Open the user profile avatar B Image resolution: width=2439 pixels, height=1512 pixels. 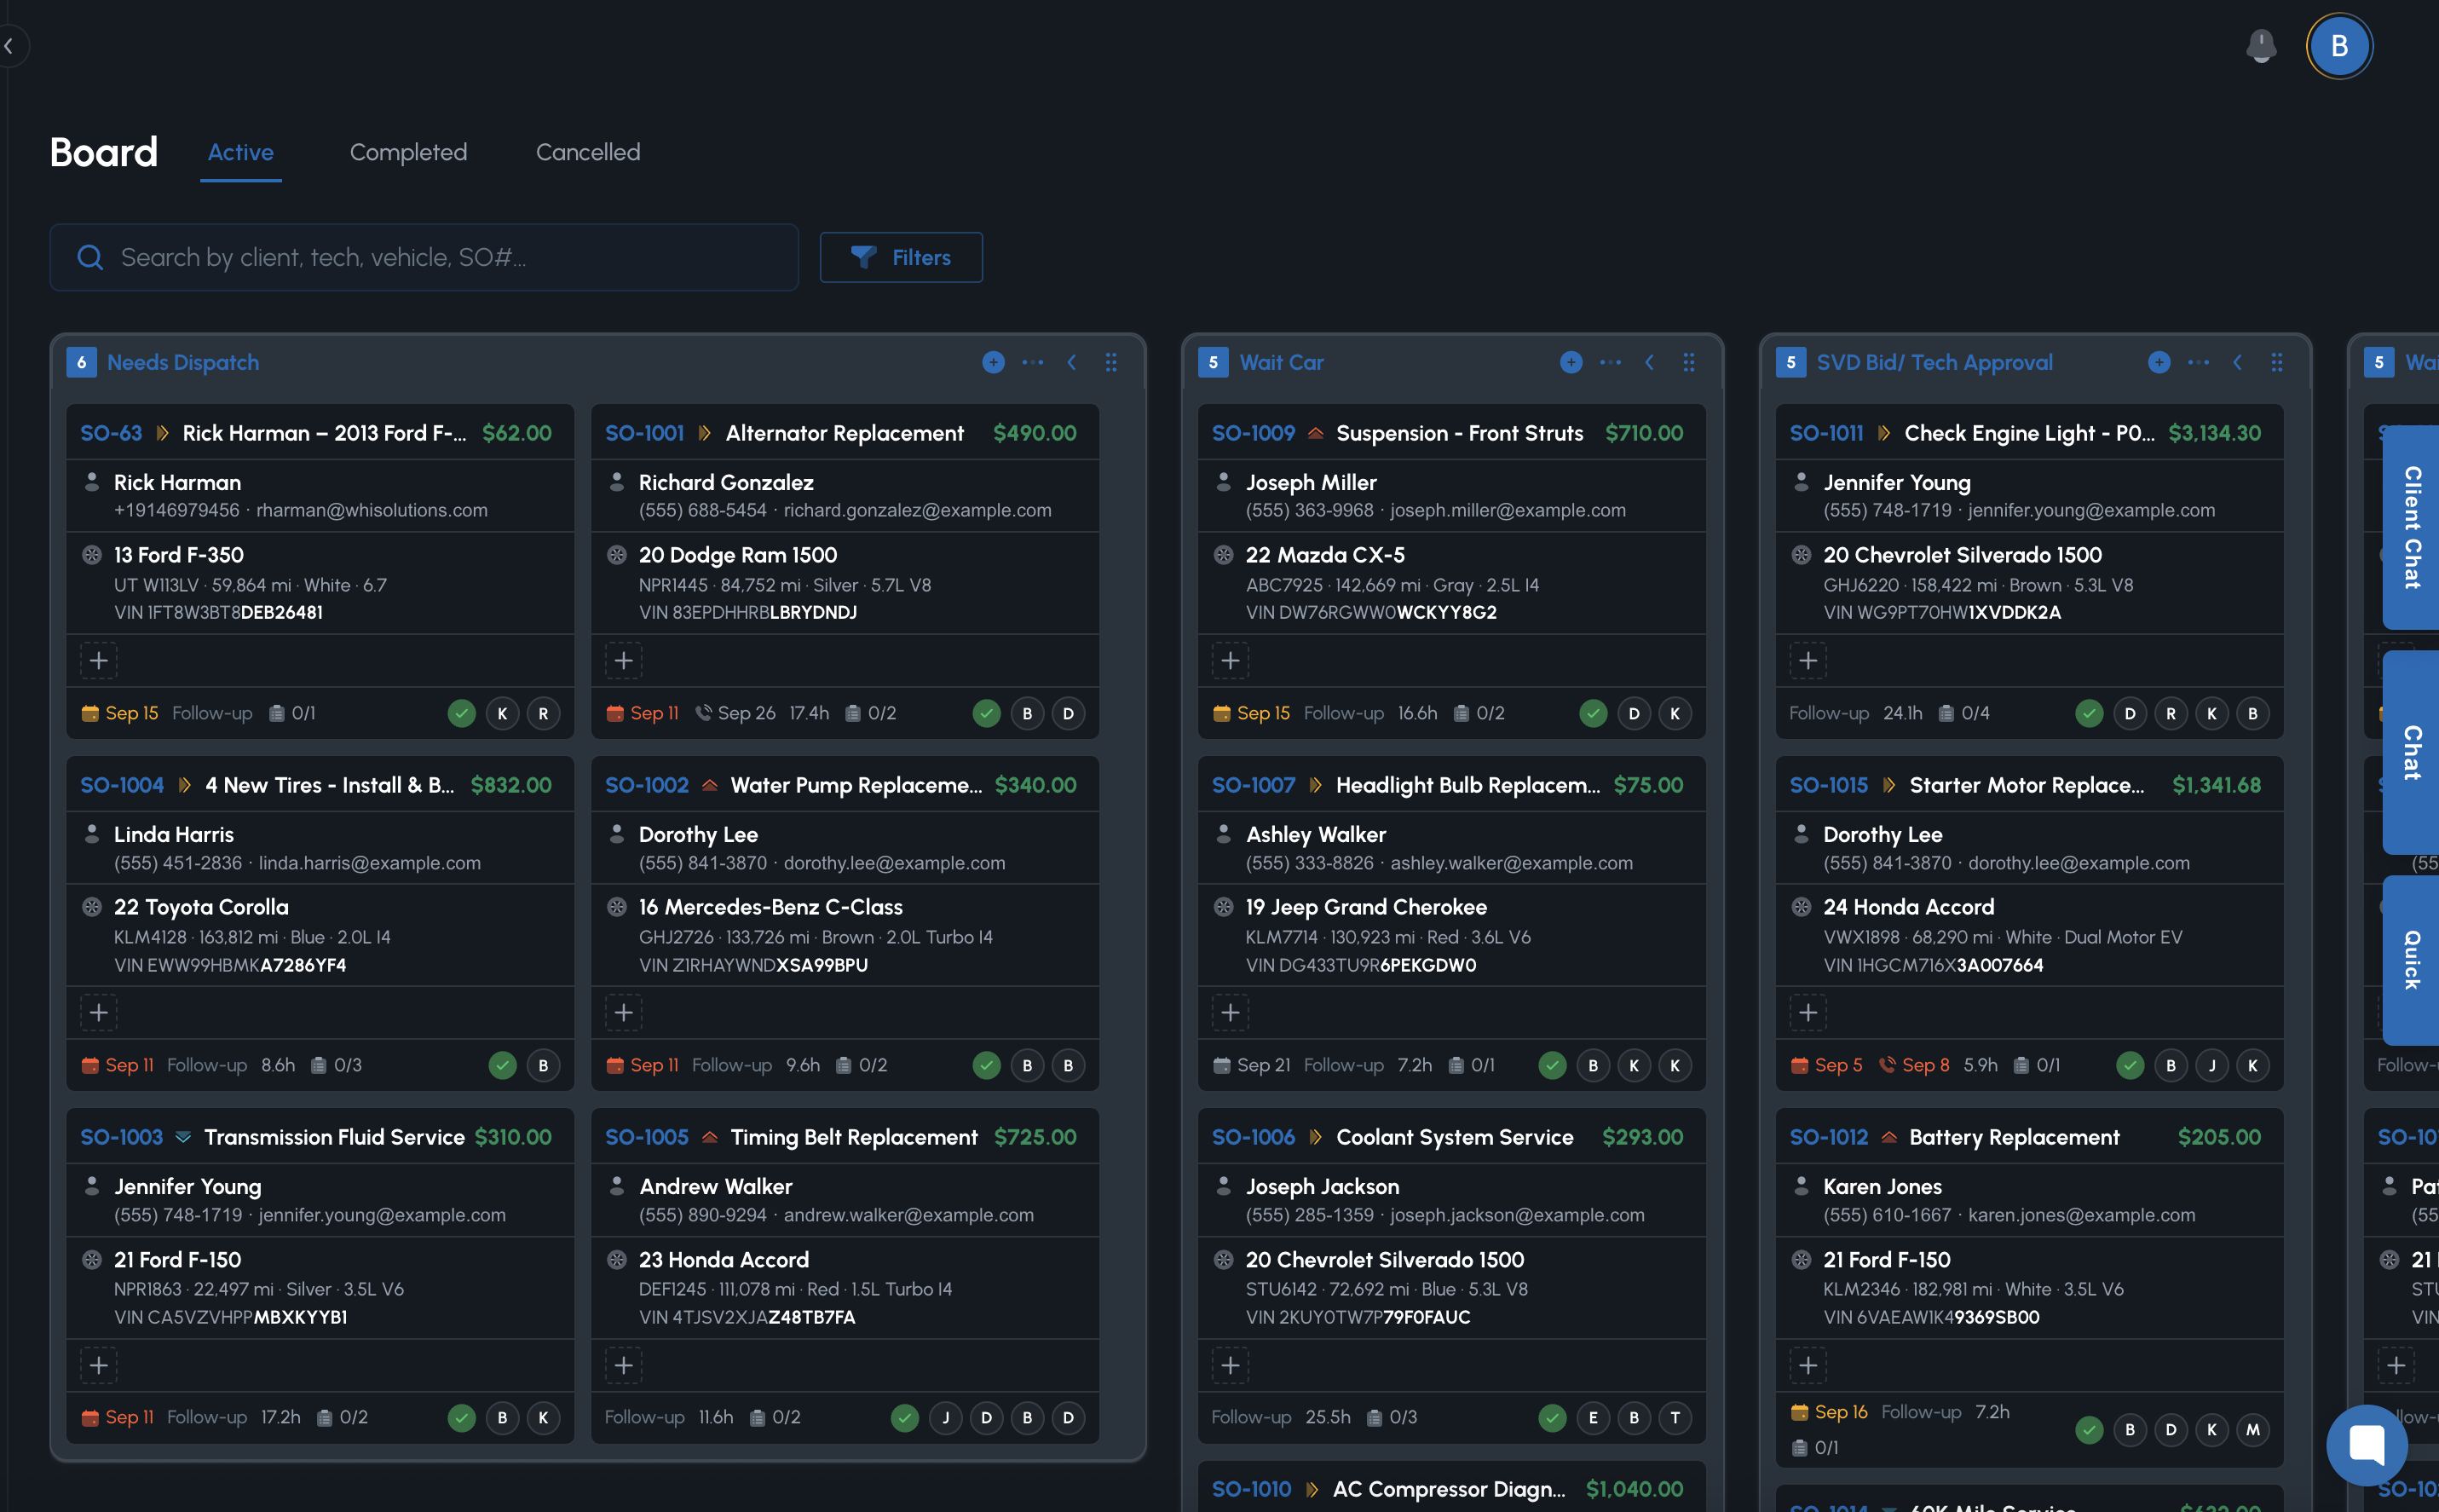[x=2339, y=46]
